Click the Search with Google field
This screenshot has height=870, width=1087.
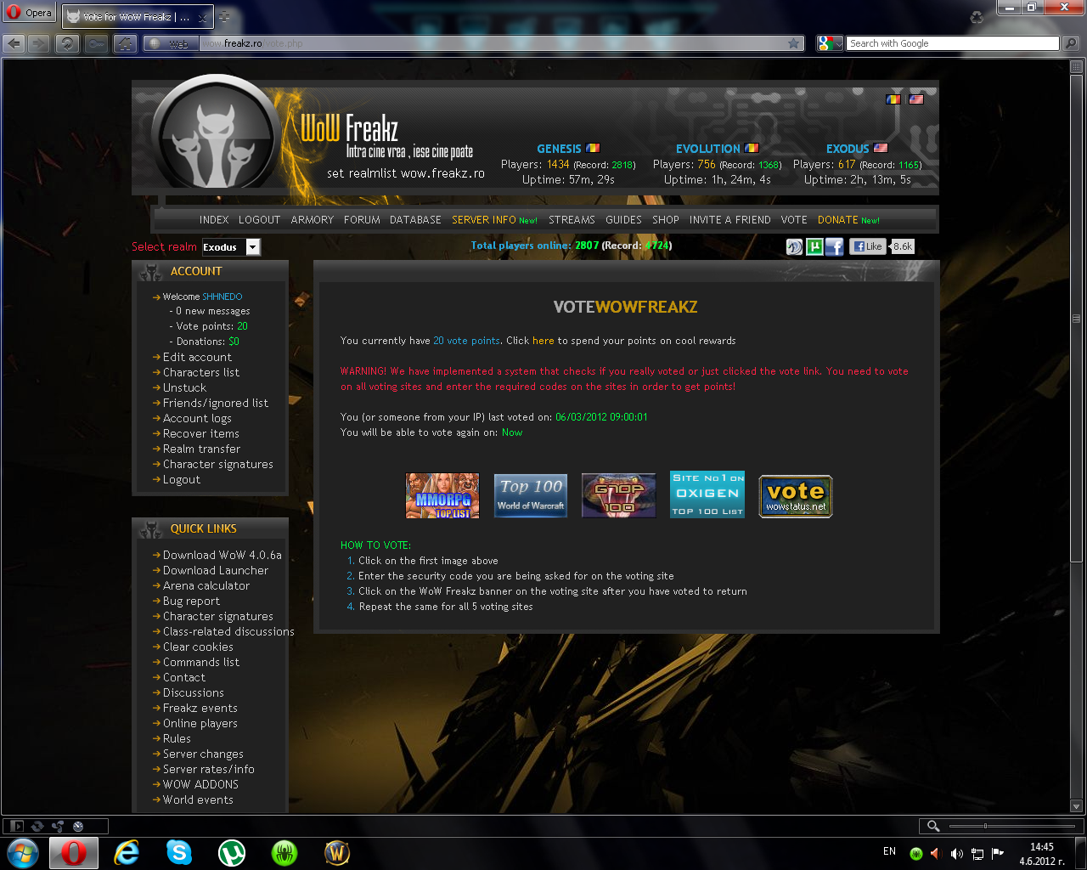tap(952, 43)
